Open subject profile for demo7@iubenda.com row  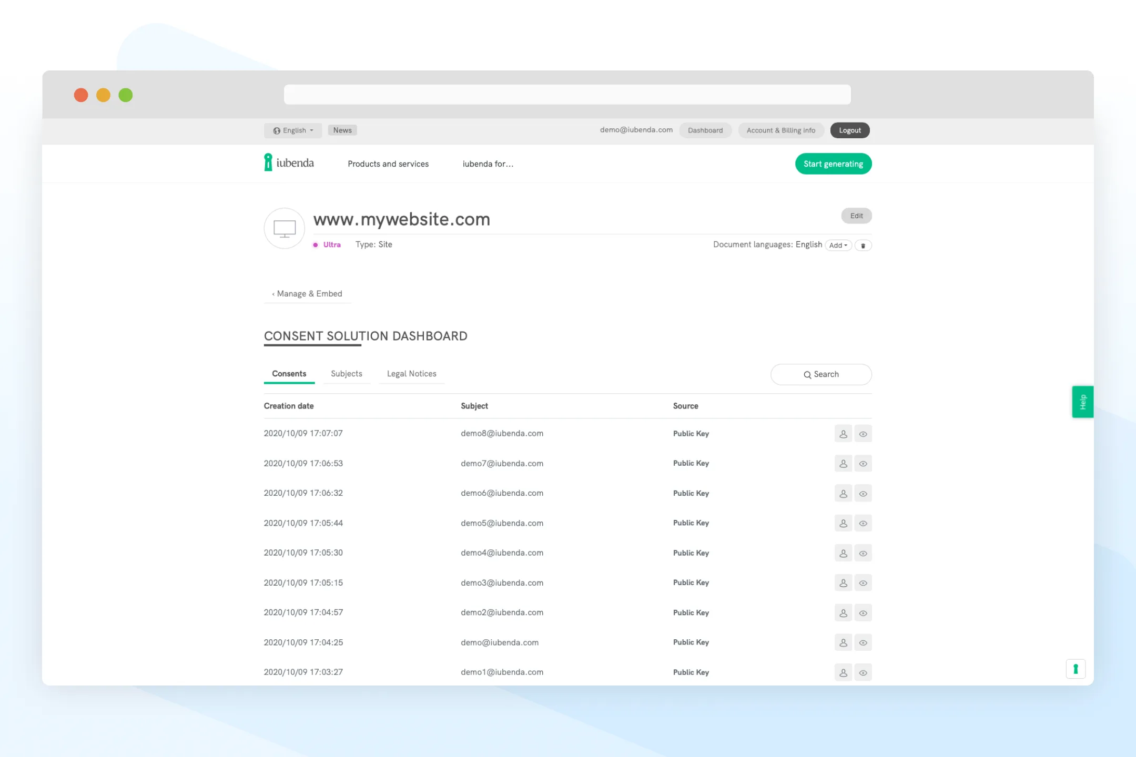(x=843, y=464)
